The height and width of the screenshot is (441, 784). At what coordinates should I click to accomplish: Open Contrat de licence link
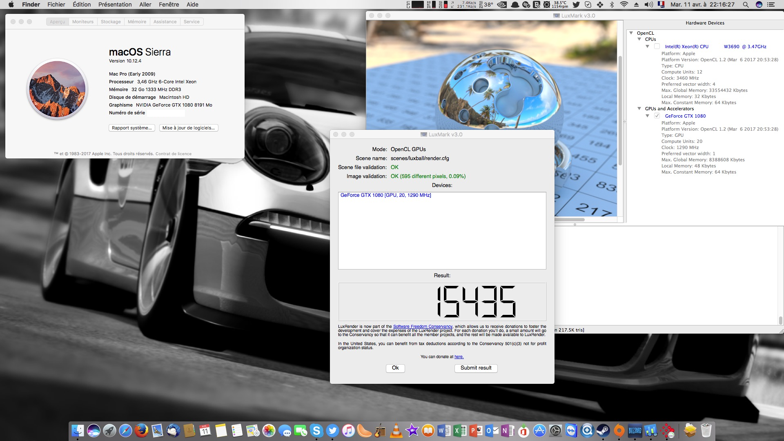[x=174, y=154]
